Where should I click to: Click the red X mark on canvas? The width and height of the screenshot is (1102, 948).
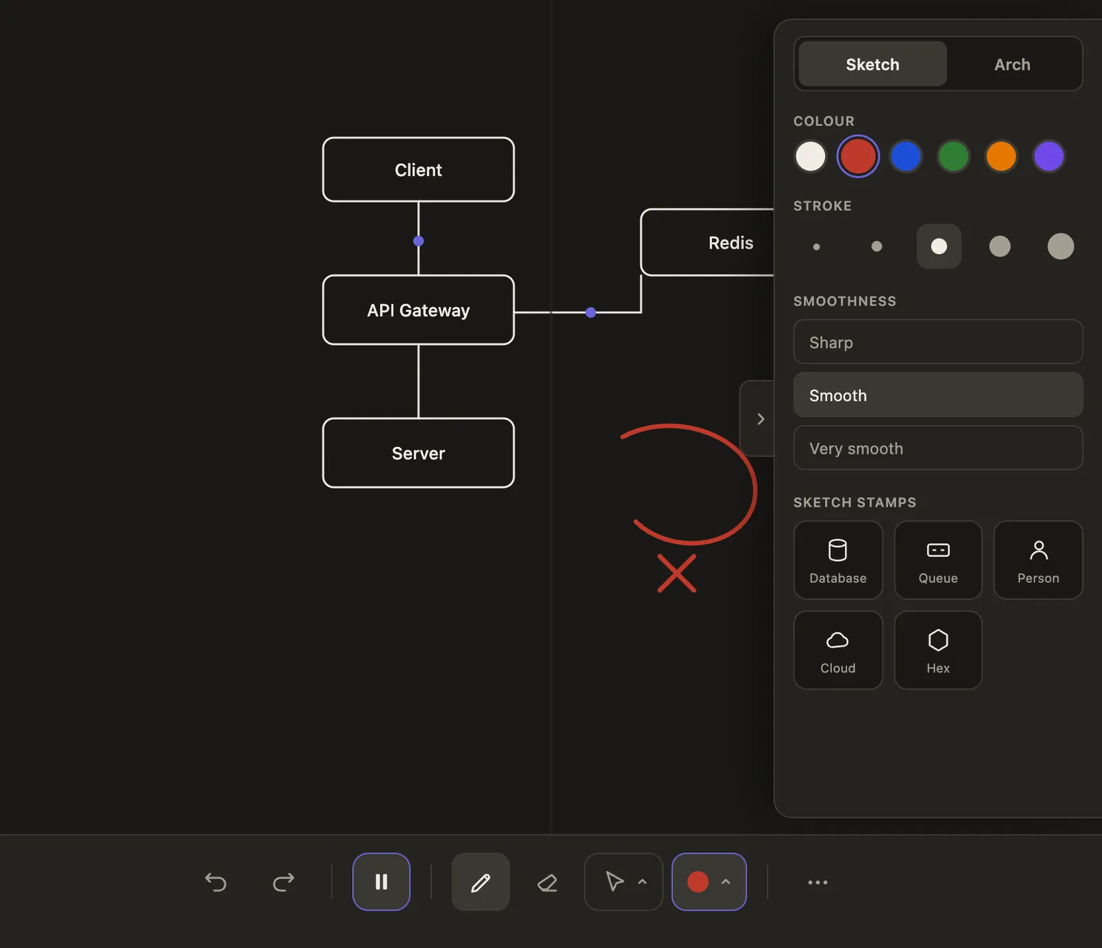click(x=677, y=573)
